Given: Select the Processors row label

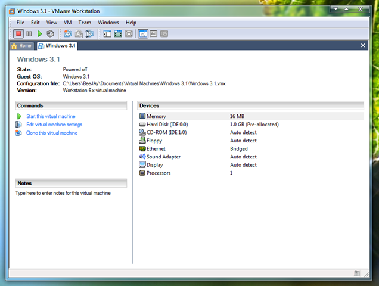Looking at the screenshot, I should (159, 173).
